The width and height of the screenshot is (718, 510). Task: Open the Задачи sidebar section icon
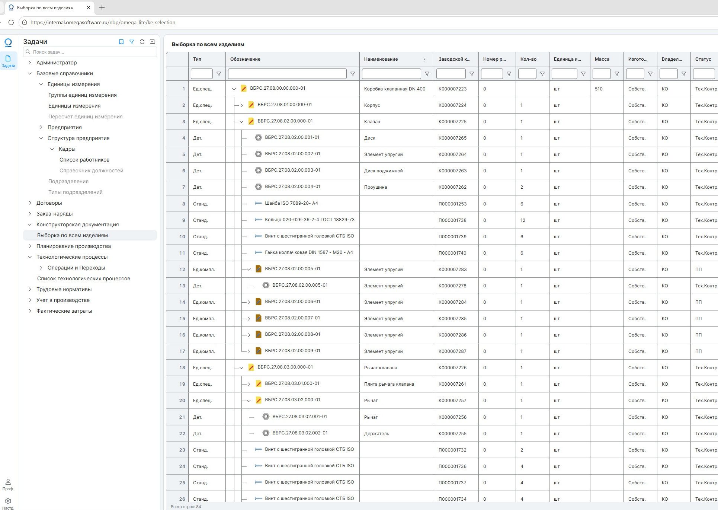coord(8,61)
